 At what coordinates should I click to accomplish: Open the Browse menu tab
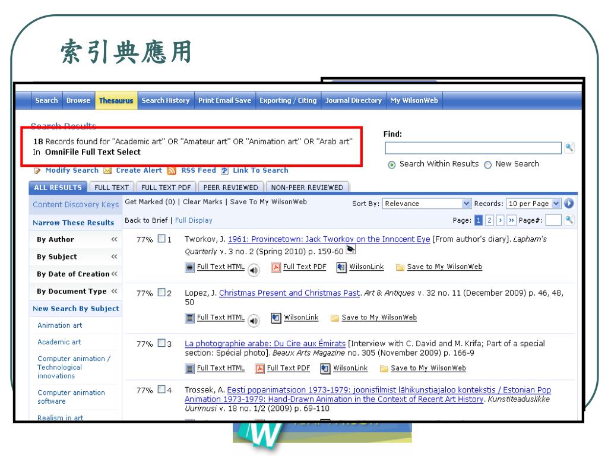point(78,100)
